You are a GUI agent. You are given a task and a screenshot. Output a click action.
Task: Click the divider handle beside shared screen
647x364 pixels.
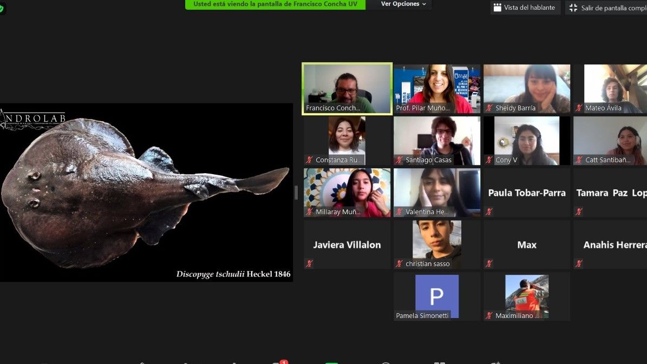coord(296,193)
